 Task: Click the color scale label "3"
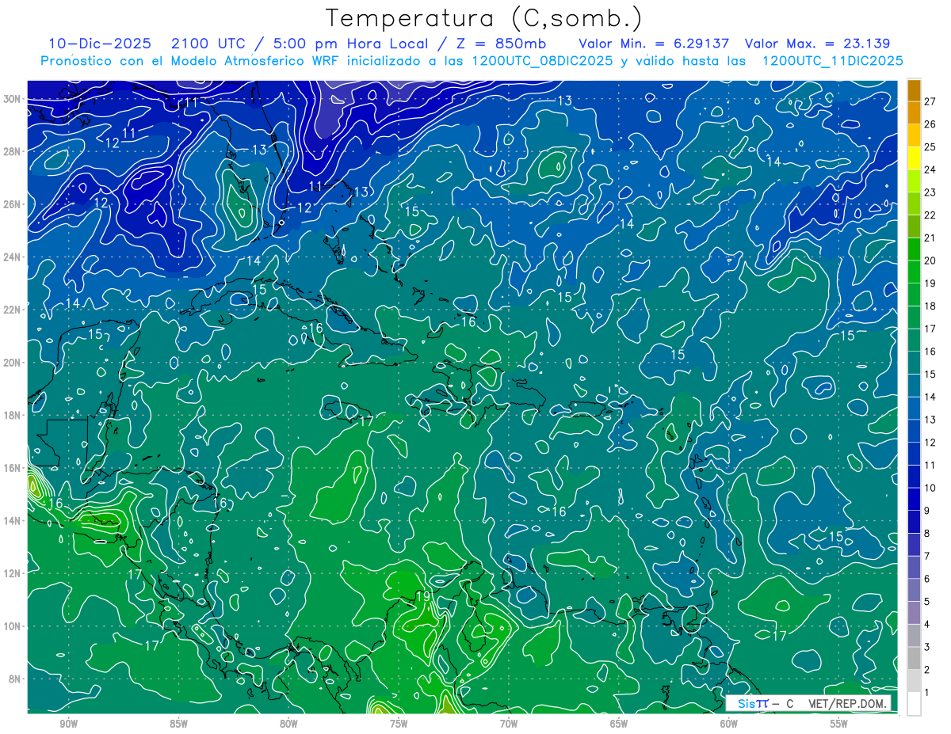pos(928,647)
